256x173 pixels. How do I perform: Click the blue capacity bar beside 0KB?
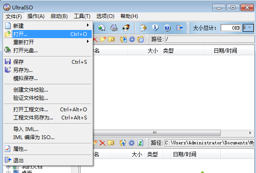click(x=248, y=28)
